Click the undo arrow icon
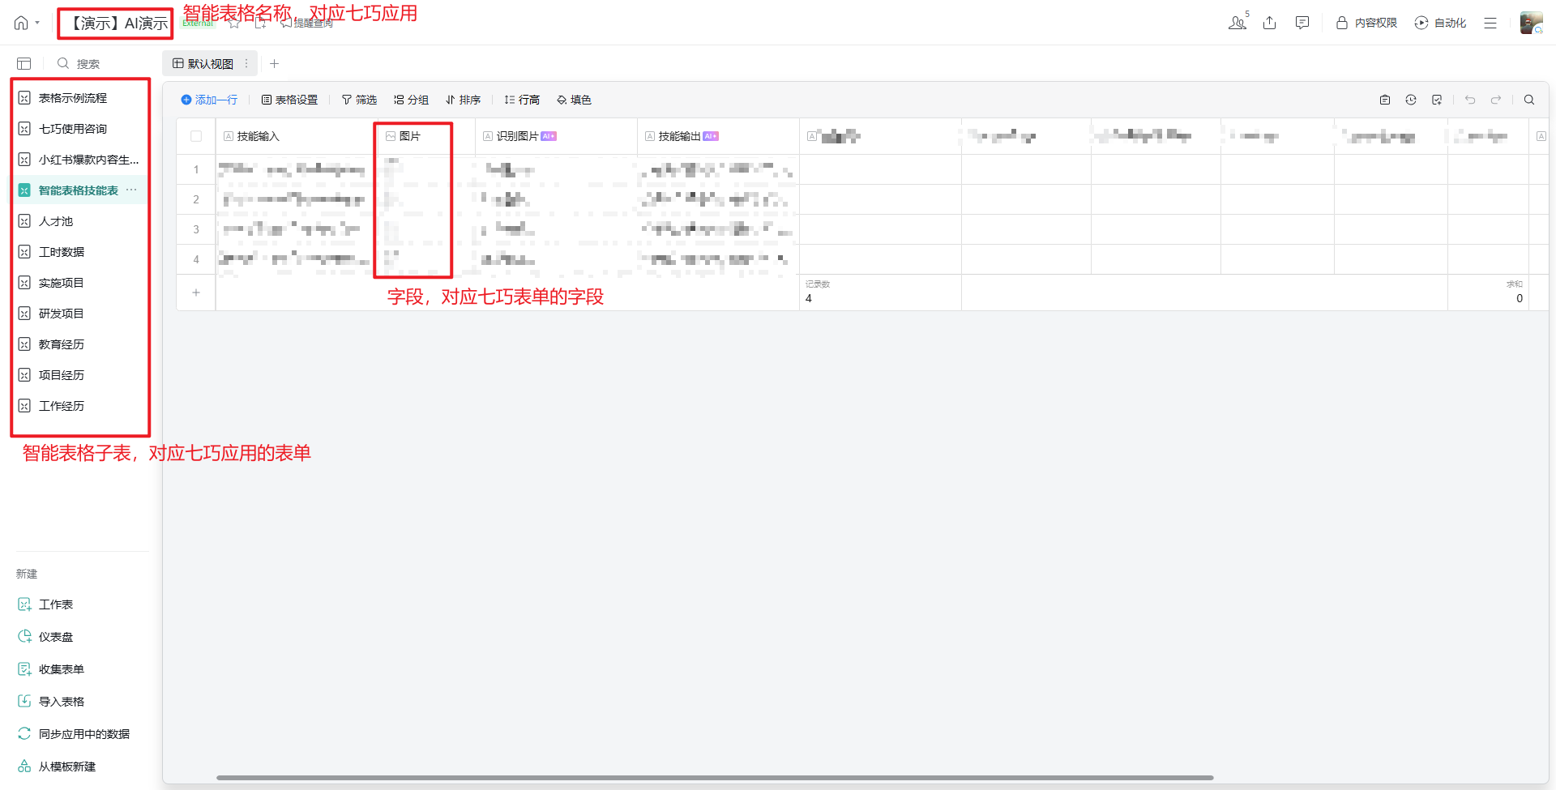The image size is (1556, 790). tap(1470, 100)
